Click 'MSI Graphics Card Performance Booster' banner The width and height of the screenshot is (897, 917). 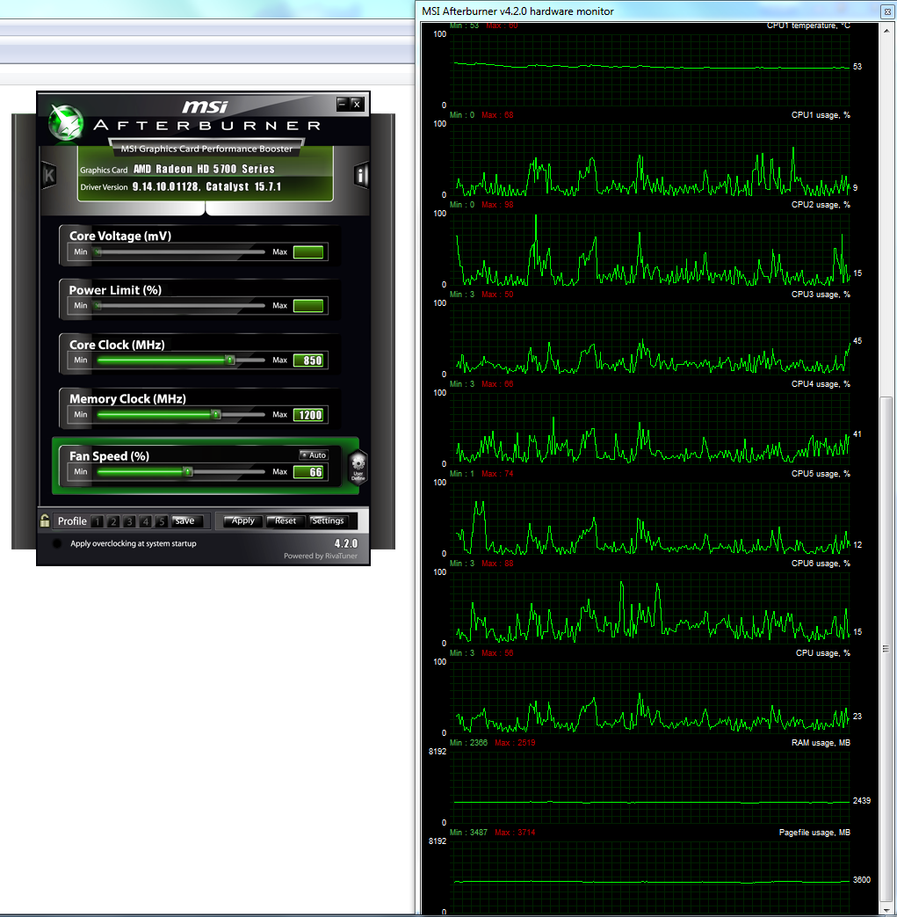pos(206,149)
